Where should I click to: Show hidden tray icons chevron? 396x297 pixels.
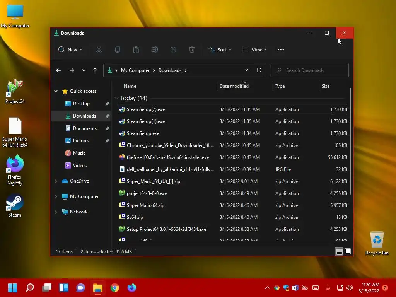268,288
